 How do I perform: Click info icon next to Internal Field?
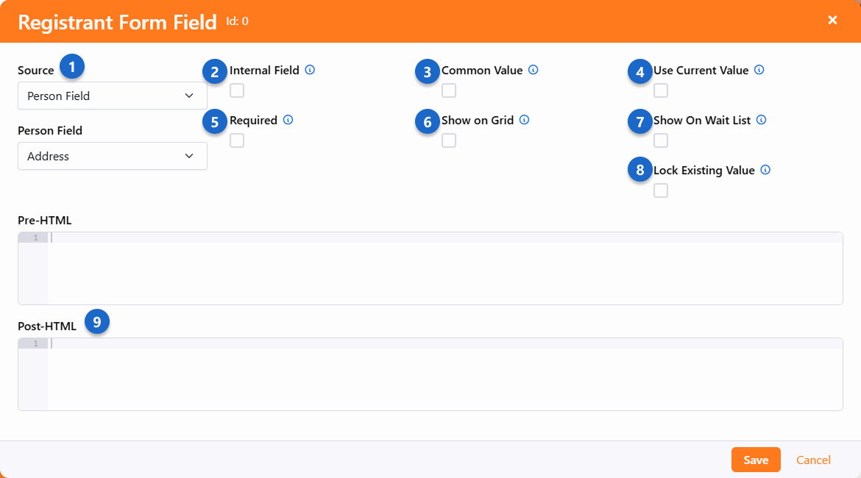tap(310, 71)
